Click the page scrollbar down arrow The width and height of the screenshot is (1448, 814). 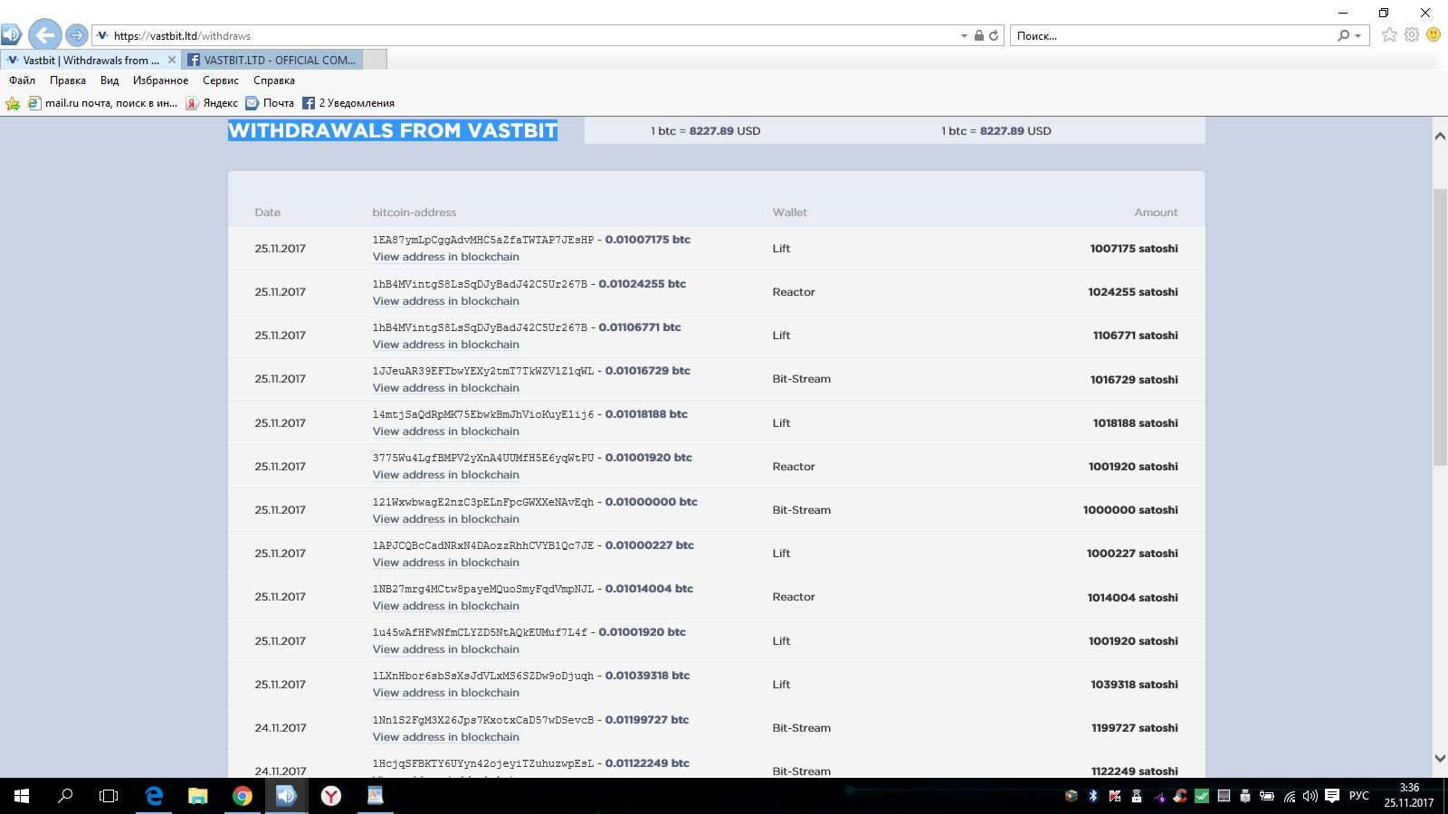coord(1440,759)
